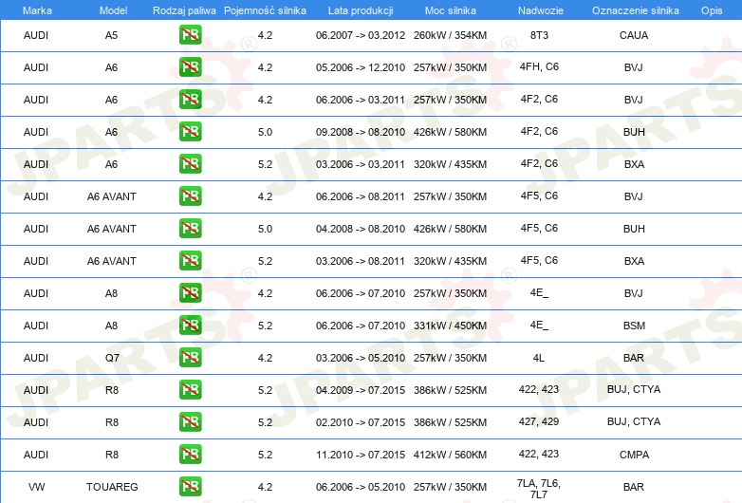The width and height of the screenshot is (742, 503).
Task: Click the fuel icon in A6 5.0 BUH sedan row
Action: point(190,132)
